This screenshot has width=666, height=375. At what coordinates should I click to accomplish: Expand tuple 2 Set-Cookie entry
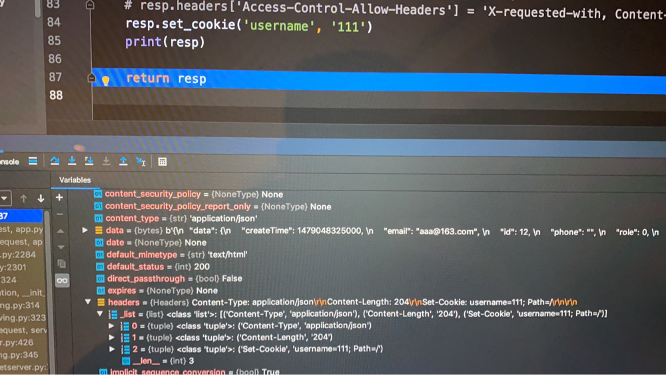[x=112, y=348]
